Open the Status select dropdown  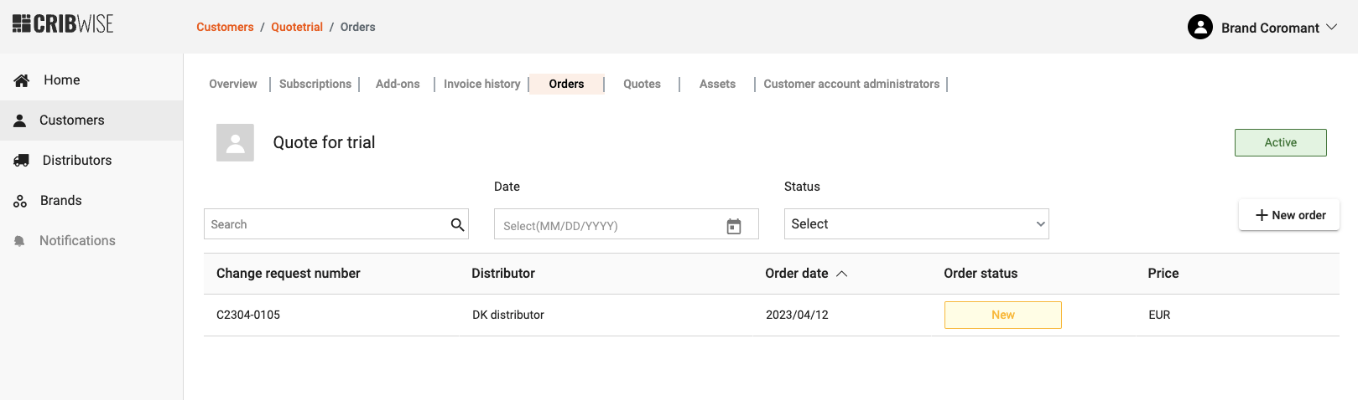(916, 224)
